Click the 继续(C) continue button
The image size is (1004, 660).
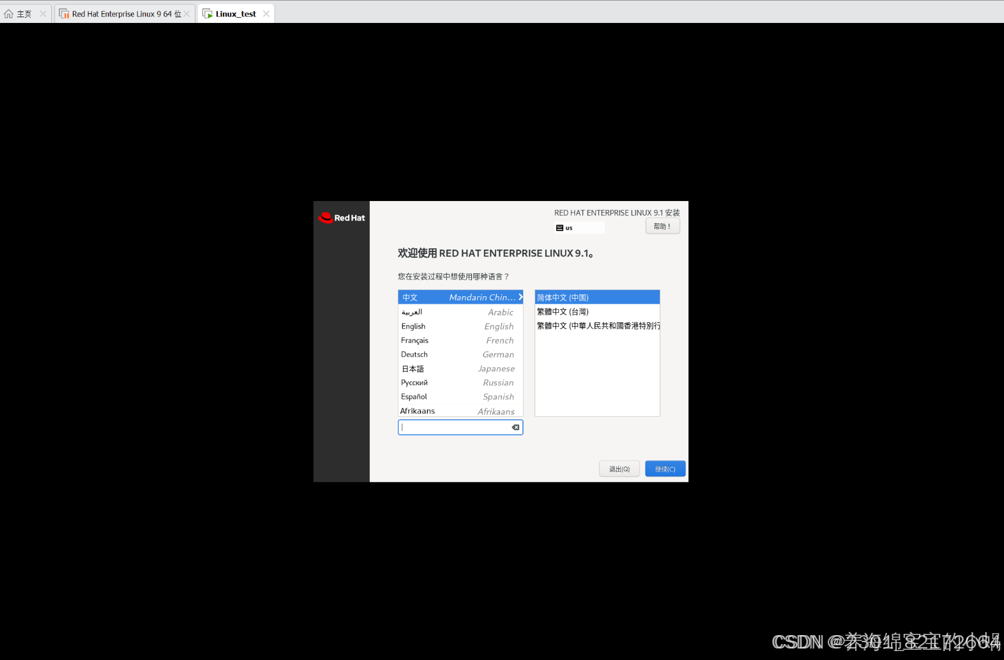pos(665,469)
